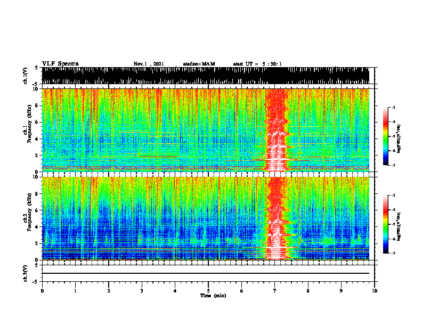Click the ch.1 voltage waveform panel

(206, 76)
